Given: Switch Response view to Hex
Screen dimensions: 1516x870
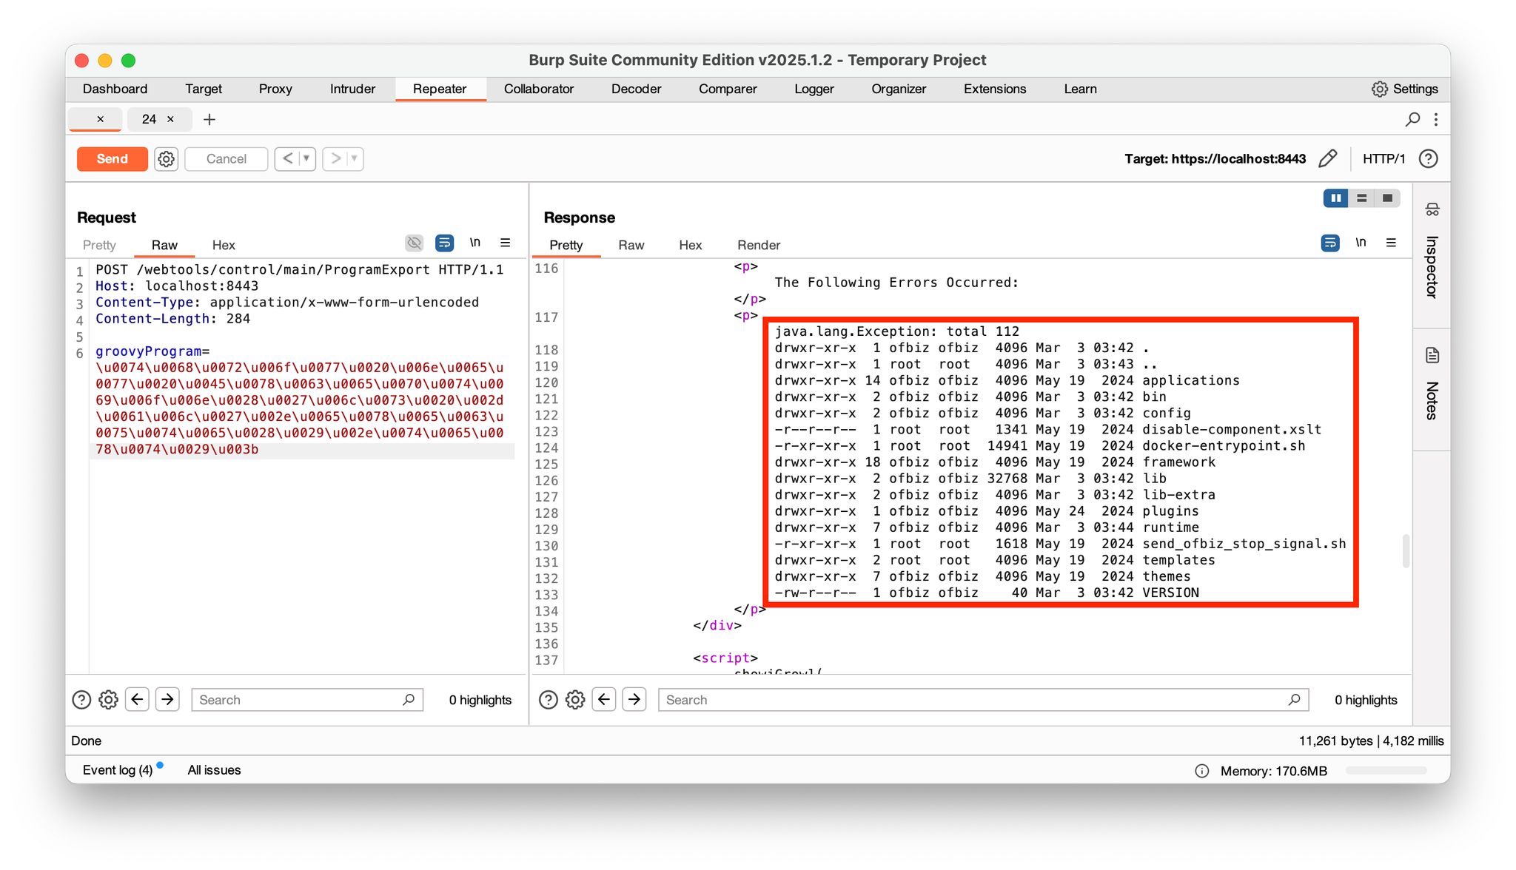Looking at the screenshot, I should coord(690,245).
